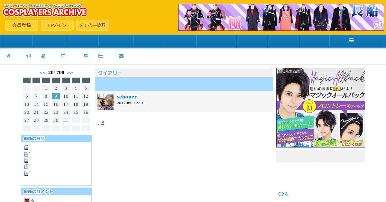Select day 1 in the calendar

point(46,88)
